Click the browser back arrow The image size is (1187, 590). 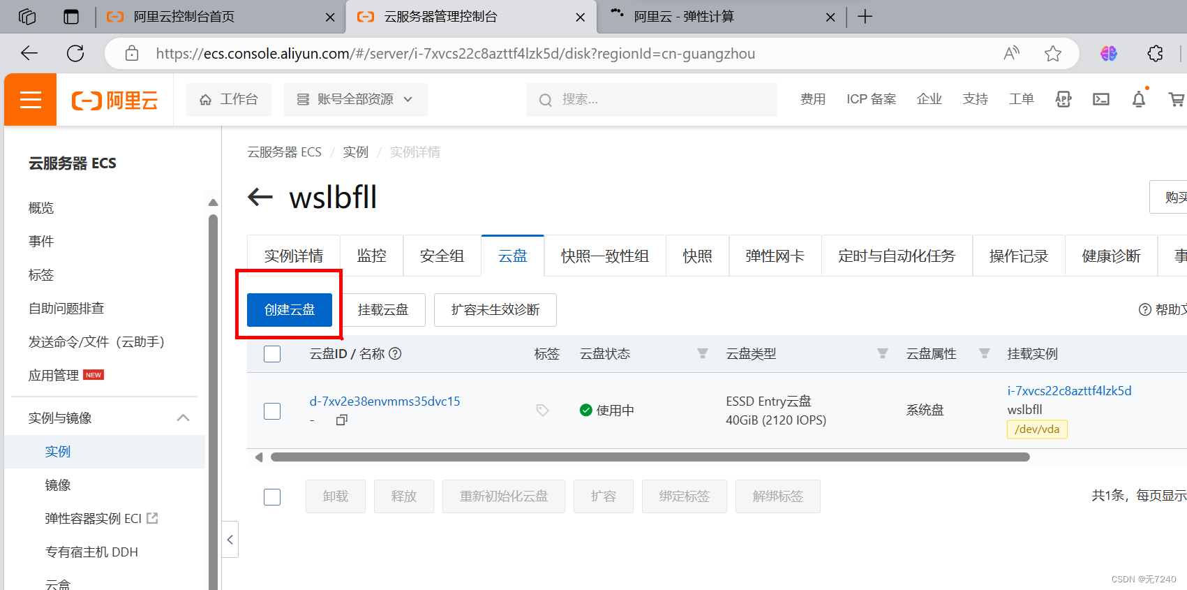pos(29,54)
